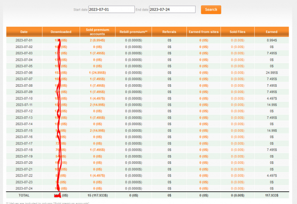Select the 2023-07-01 date cell
The image size is (297, 204).
(x=24, y=40)
